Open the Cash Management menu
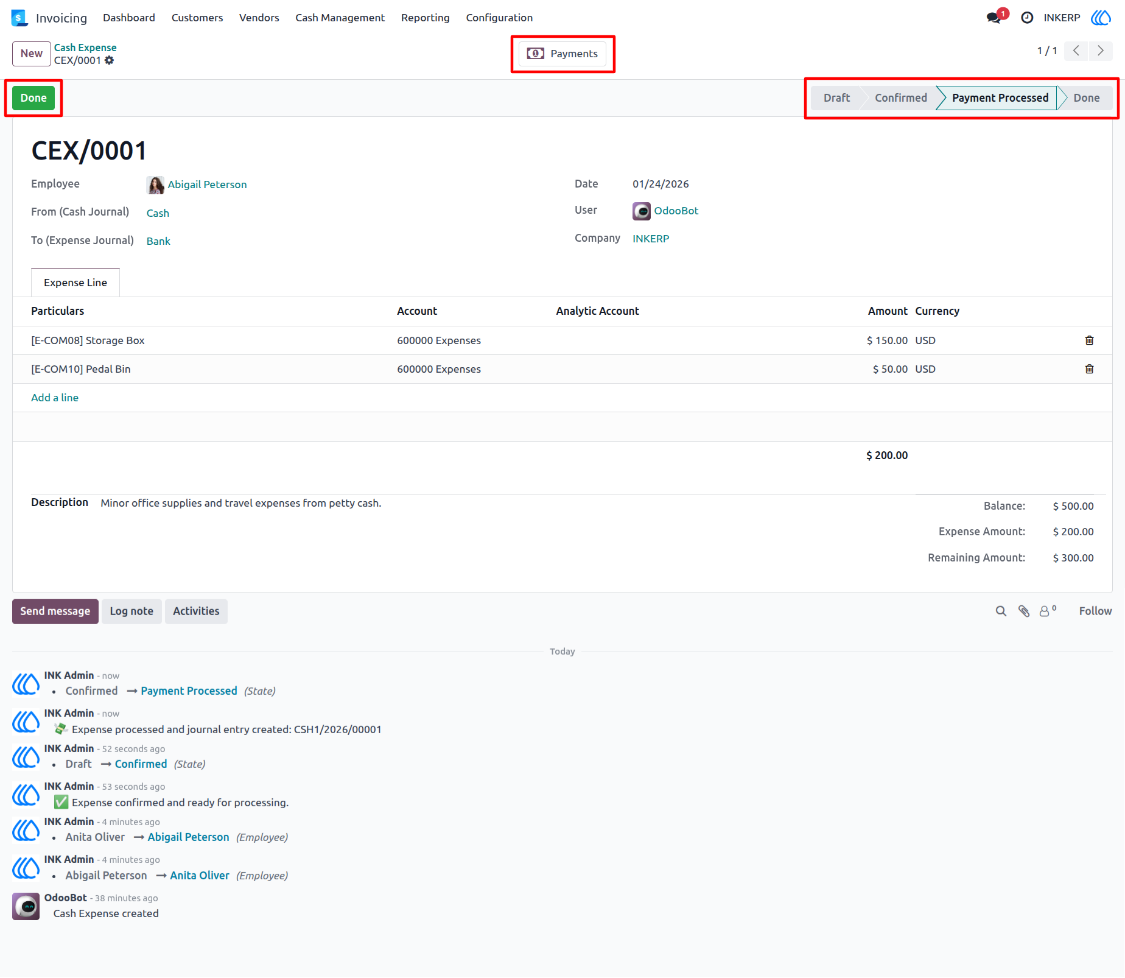The width and height of the screenshot is (1125, 978). (x=340, y=18)
